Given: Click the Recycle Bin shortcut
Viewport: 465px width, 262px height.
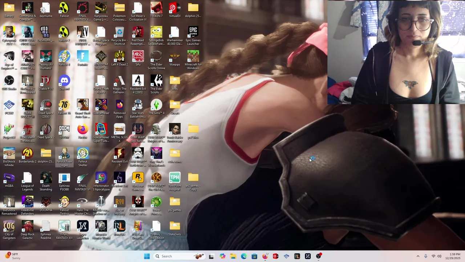Looking at the screenshot, I should pyautogui.click(x=120, y=36).
